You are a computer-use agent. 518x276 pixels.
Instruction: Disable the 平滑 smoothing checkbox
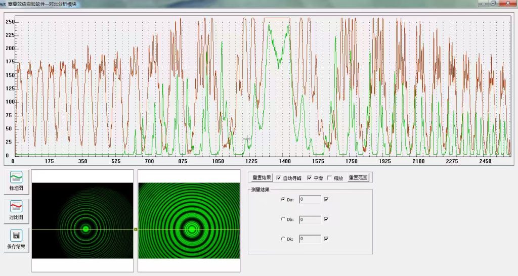pos(309,178)
